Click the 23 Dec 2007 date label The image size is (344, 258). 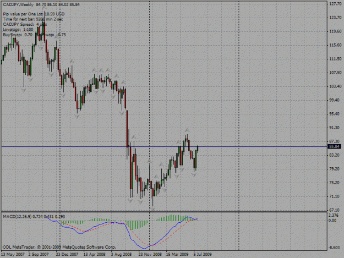(67, 255)
